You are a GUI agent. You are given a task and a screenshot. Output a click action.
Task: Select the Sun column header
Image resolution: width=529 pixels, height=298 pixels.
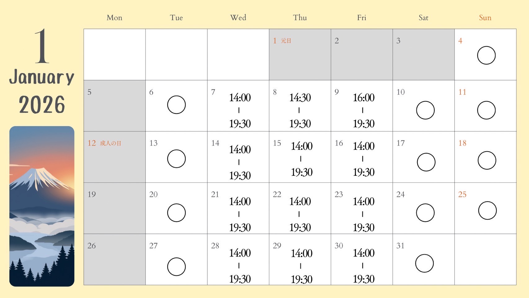(485, 18)
